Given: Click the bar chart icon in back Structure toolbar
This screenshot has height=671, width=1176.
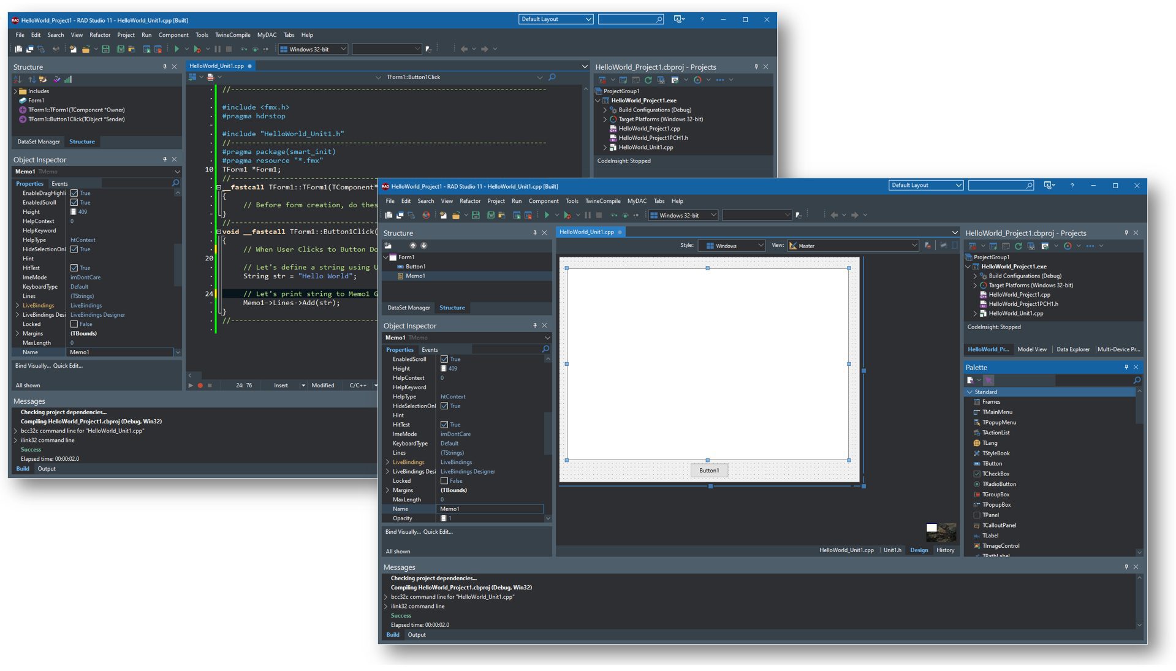Looking at the screenshot, I should pyautogui.click(x=68, y=80).
